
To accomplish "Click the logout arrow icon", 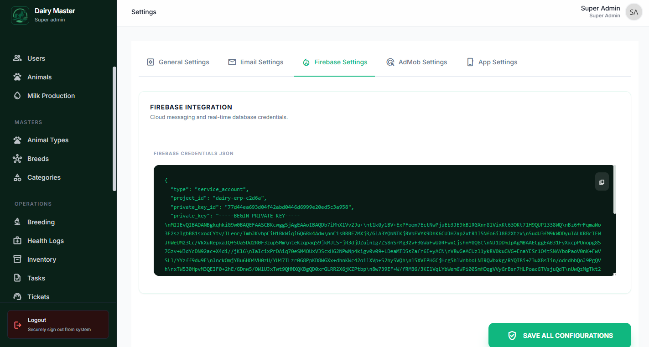I will pyautogui.click(x=17, y=324).
